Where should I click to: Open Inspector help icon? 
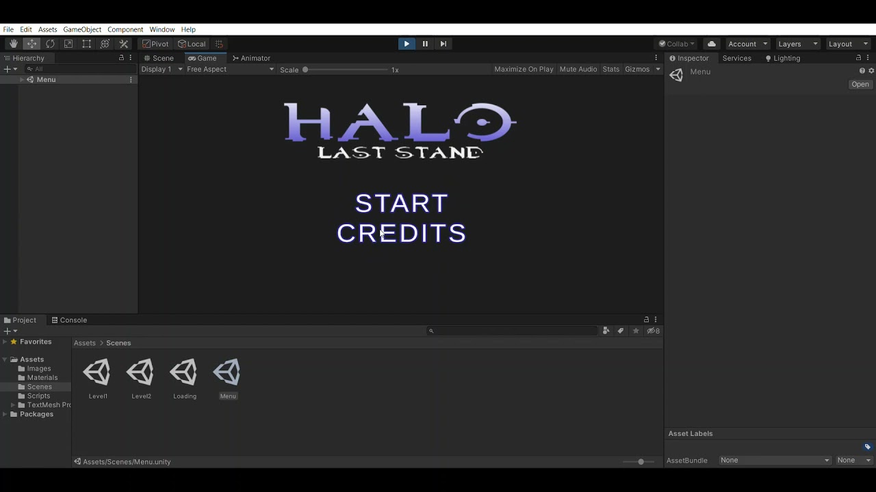[x=862, y=71]
